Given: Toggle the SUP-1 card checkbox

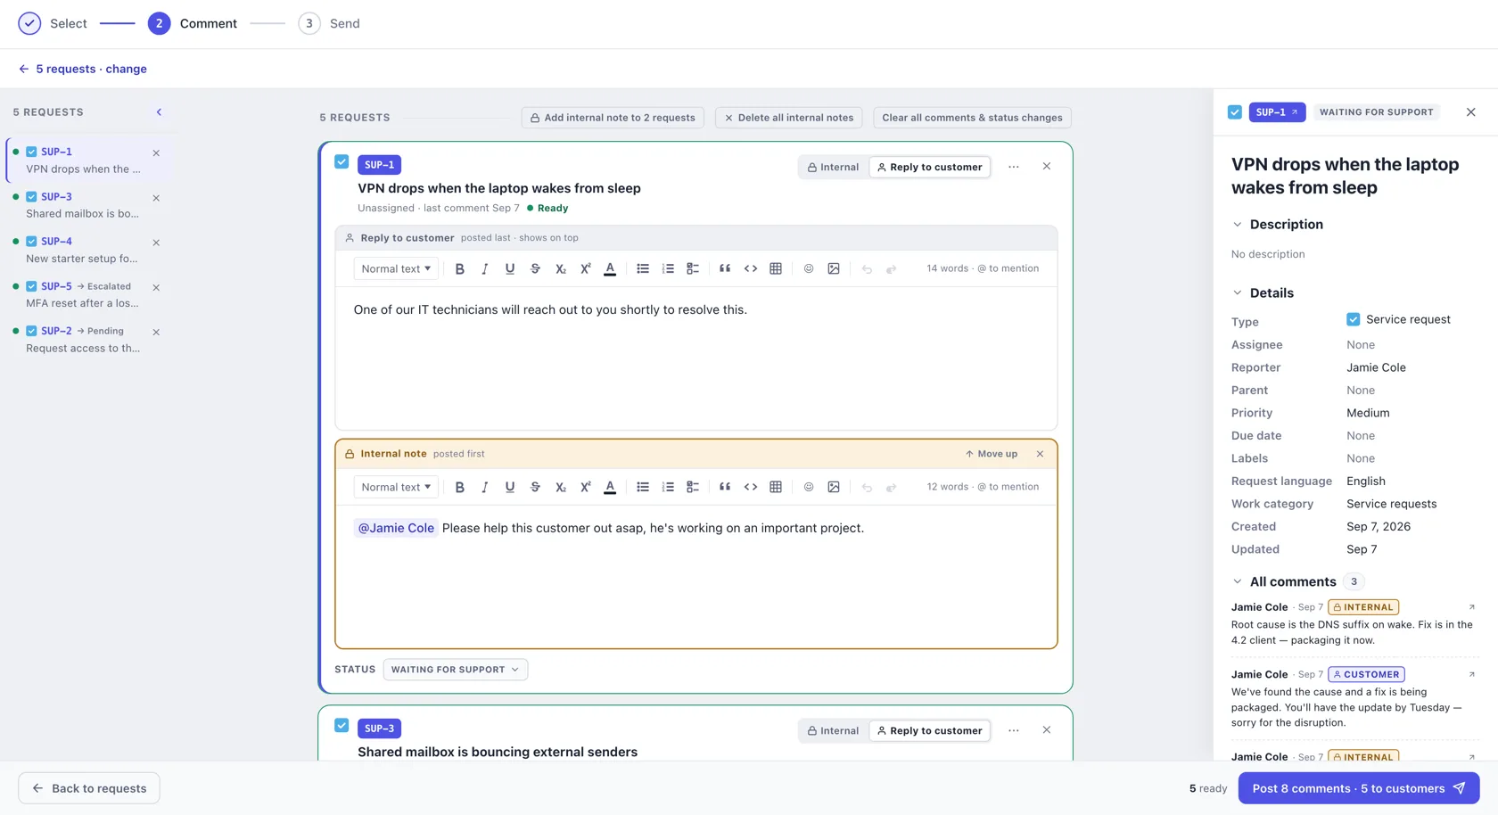Looking at the screenshot, I should tap(342, 161).
